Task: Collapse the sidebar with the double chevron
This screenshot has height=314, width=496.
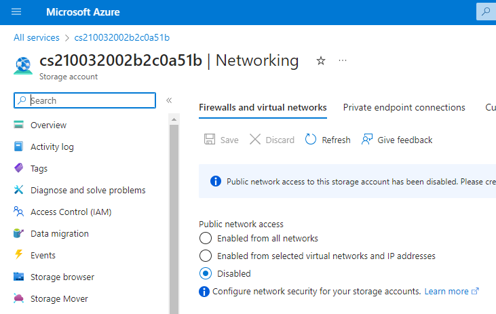Action: click(169, 100)
